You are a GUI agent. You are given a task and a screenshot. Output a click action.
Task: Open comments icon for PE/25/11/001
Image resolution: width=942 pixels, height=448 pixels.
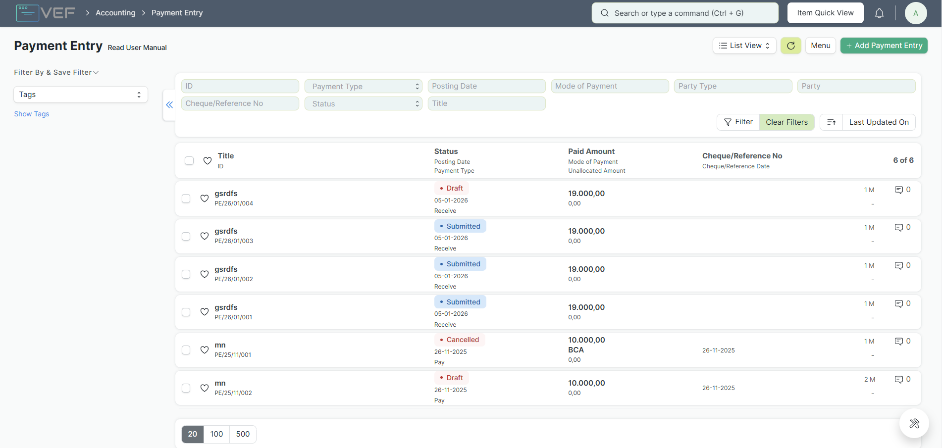click(x=898, y=342)
